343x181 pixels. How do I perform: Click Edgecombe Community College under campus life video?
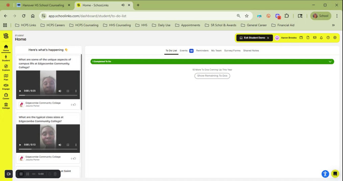pyautogui.click(x=43, y=103)
